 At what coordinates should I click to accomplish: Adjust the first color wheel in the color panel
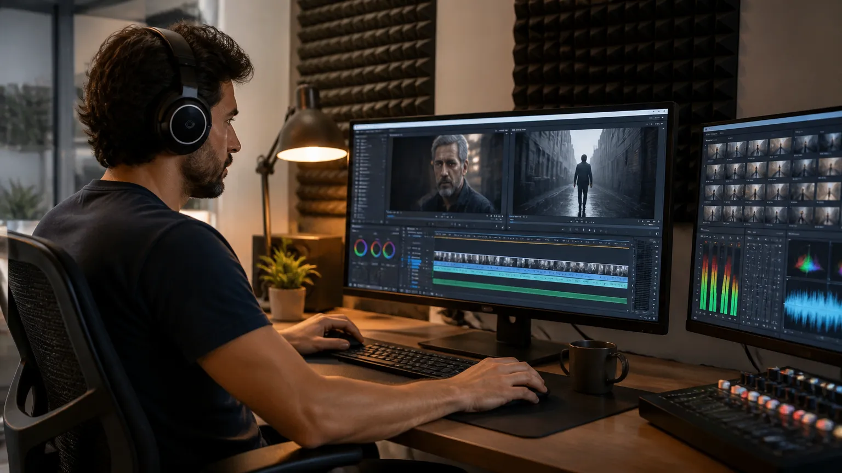pos(360,249)
